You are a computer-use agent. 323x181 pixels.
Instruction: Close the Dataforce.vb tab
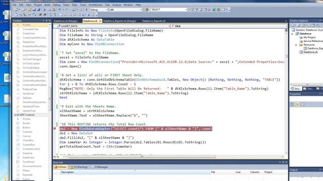[x=100, y=21]
